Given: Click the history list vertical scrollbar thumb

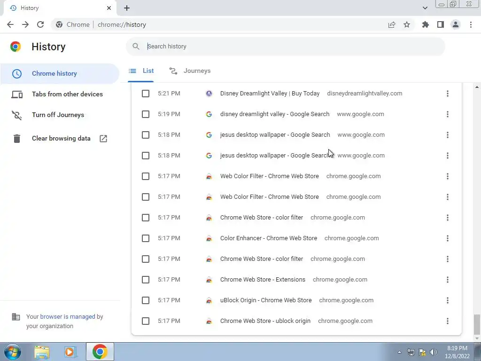Looking at the screenshot, I should [x=476, y=324].
